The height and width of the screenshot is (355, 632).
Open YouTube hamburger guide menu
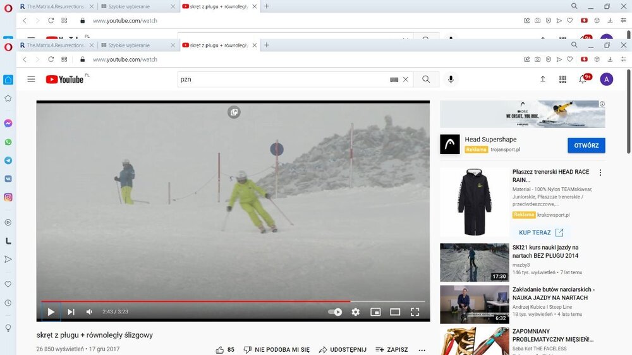tap(31, 79)
